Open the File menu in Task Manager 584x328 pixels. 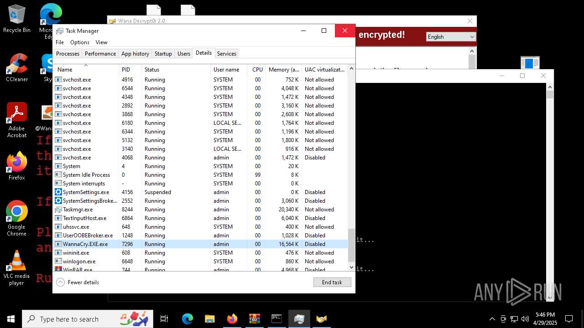60,42
